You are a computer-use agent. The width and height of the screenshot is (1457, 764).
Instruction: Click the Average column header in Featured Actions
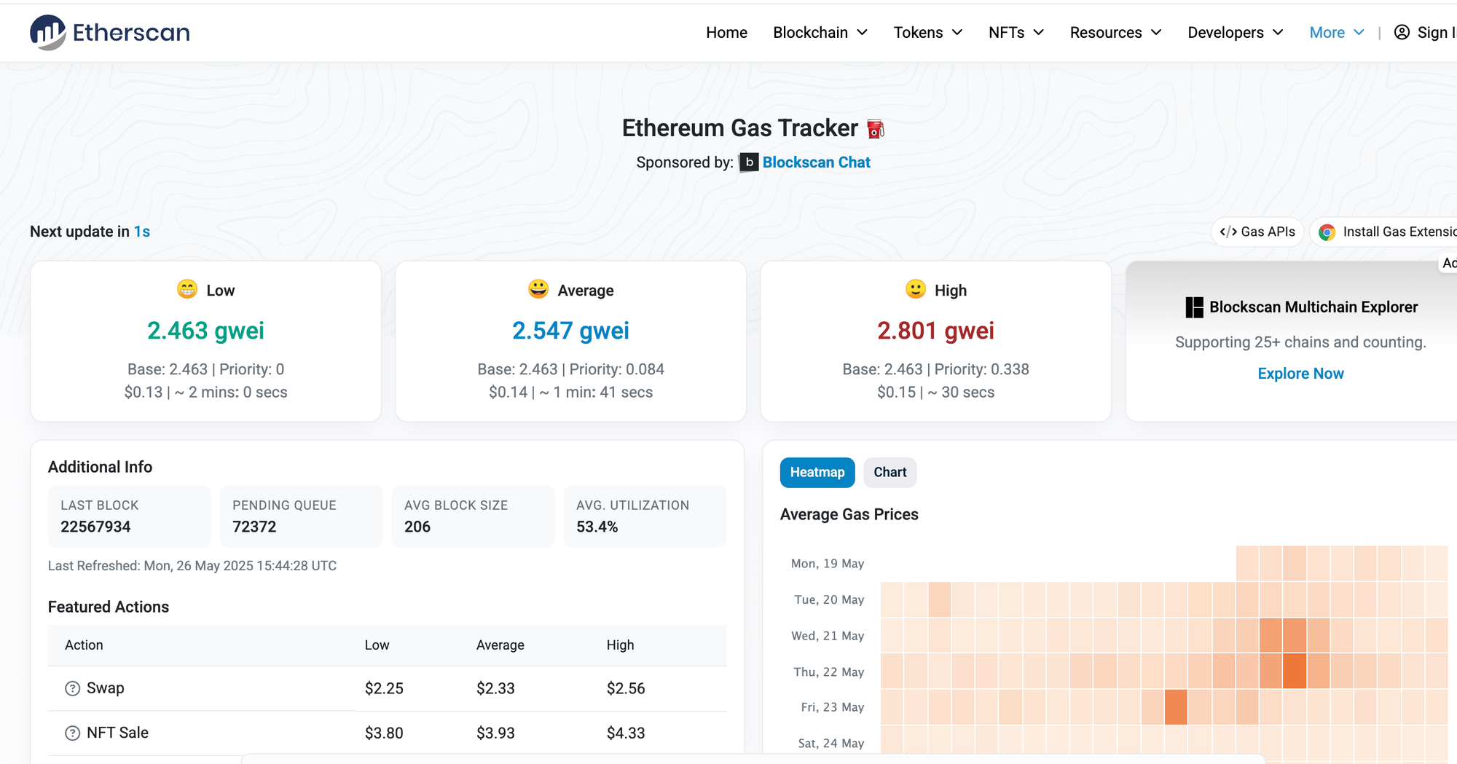coord(500,645)
